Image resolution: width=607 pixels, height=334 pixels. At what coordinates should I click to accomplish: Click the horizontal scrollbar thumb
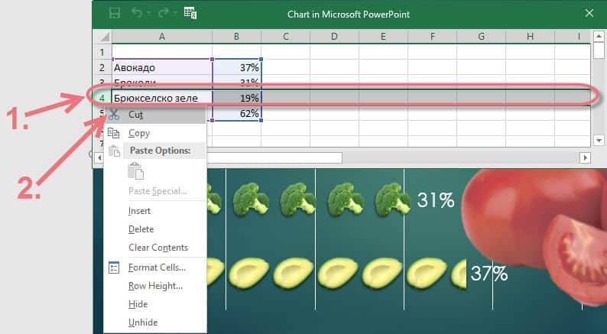[x=274, y=157]
